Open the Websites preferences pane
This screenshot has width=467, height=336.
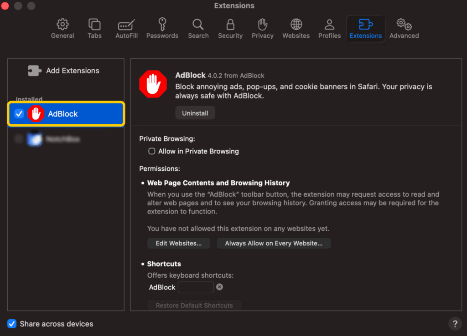point(296,29)
